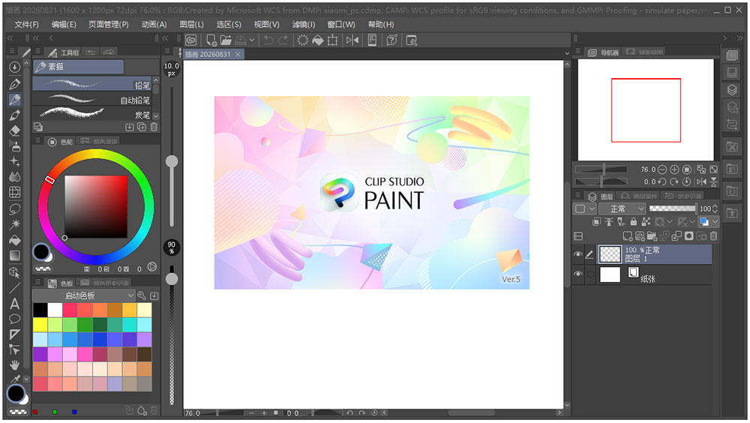This screenshot has width=750, height=423.
Task: Select the Airbrush tool
Action: [14, 146]
